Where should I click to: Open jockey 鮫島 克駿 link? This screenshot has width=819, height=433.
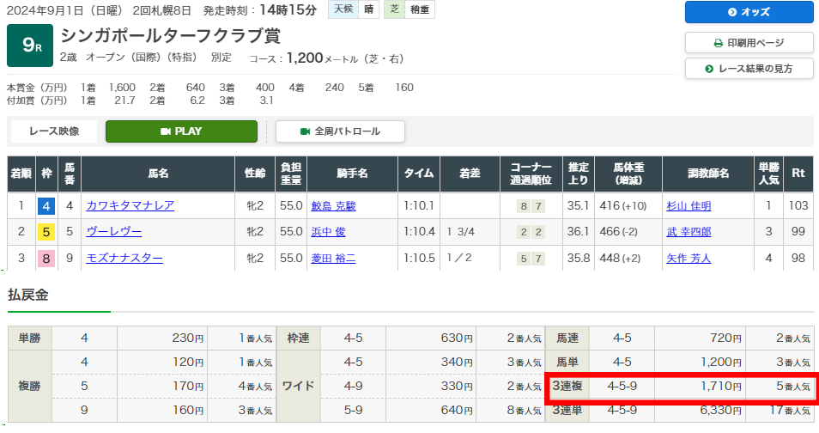(x=333, y=205)
